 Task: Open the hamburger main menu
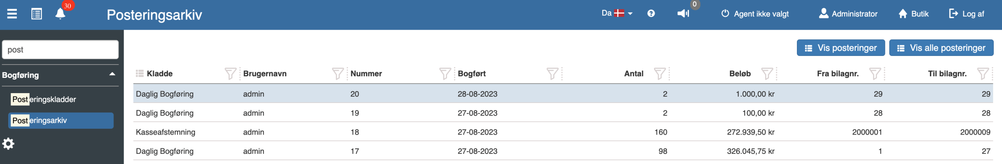pos(12,14)
